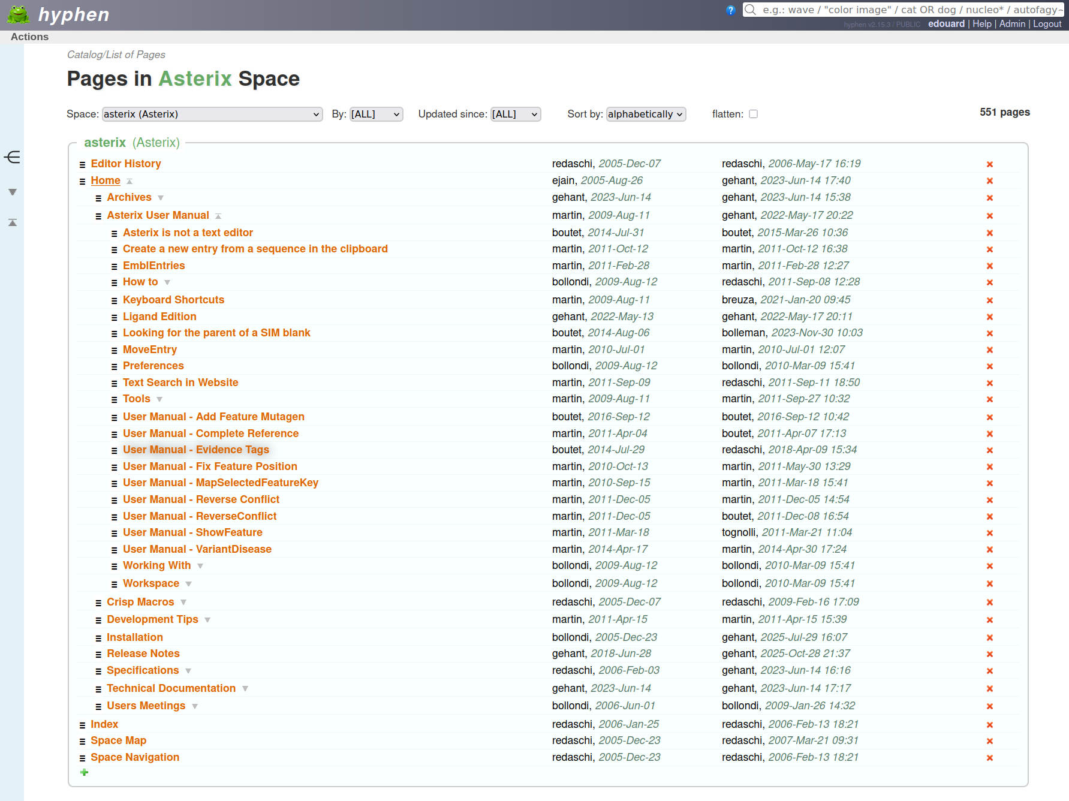The image size is (1069, 801).
Task: Expand the How to node
Action: click(x=167, y=282)
